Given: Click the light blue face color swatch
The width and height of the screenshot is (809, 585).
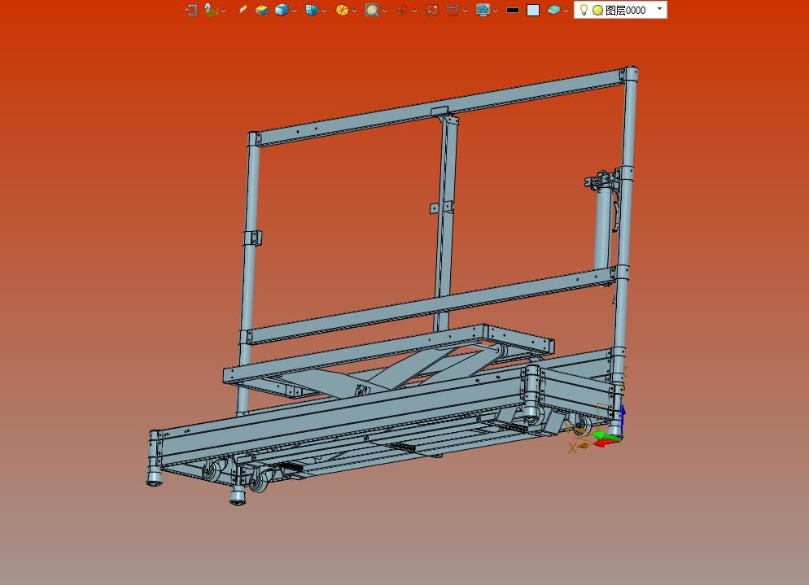Looking at the screenshot, I should click(533, 11).
